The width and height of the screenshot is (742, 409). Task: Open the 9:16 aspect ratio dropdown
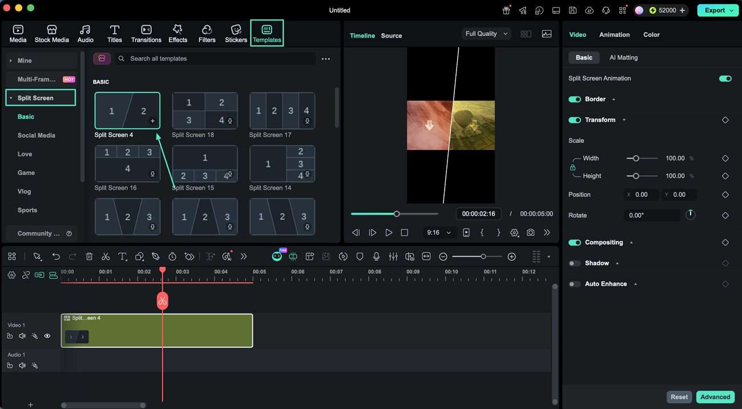click(x=439, y=233)
